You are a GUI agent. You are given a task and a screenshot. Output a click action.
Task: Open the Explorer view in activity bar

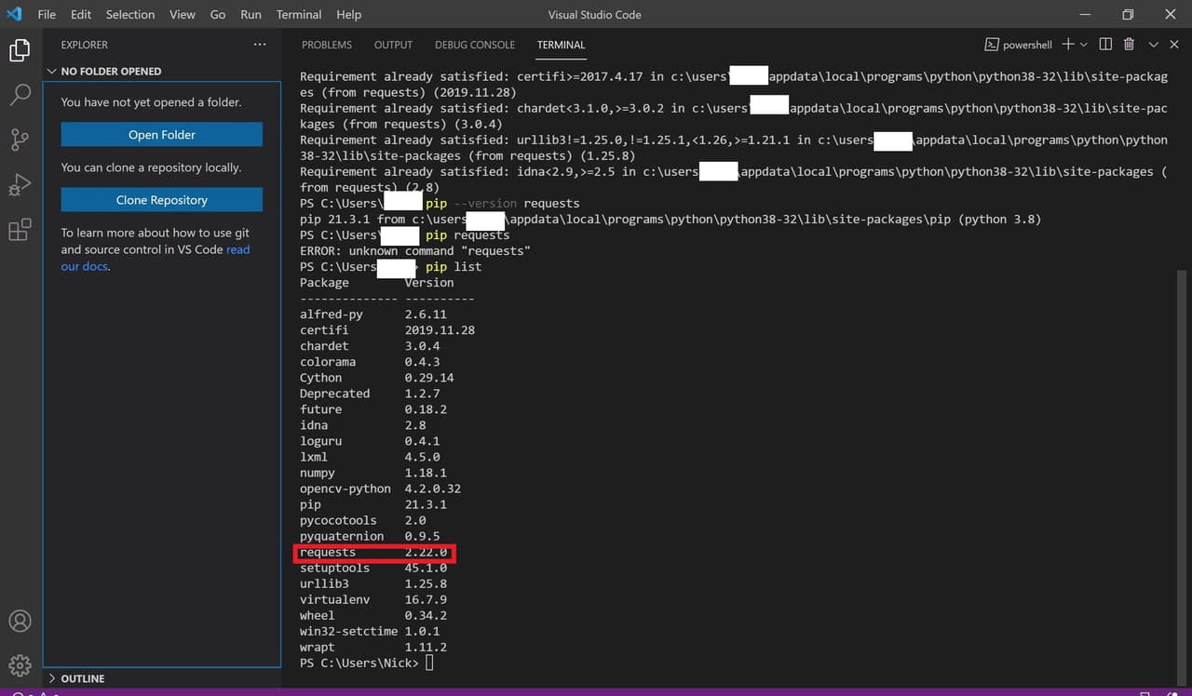pos(20,51)
